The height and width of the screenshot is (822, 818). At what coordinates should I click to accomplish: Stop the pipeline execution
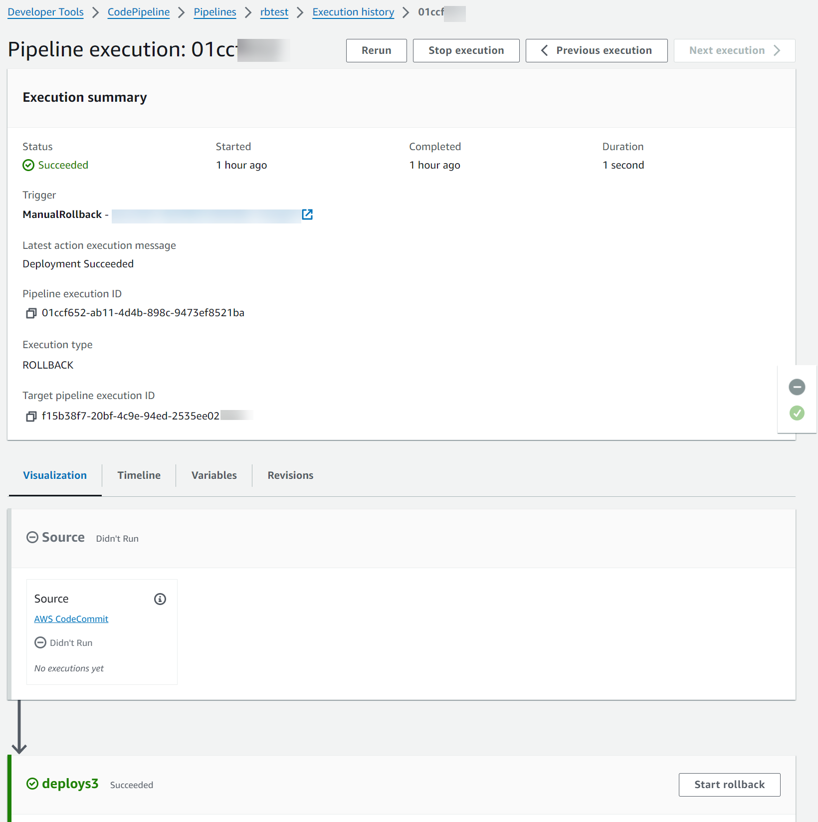[465, 50]
